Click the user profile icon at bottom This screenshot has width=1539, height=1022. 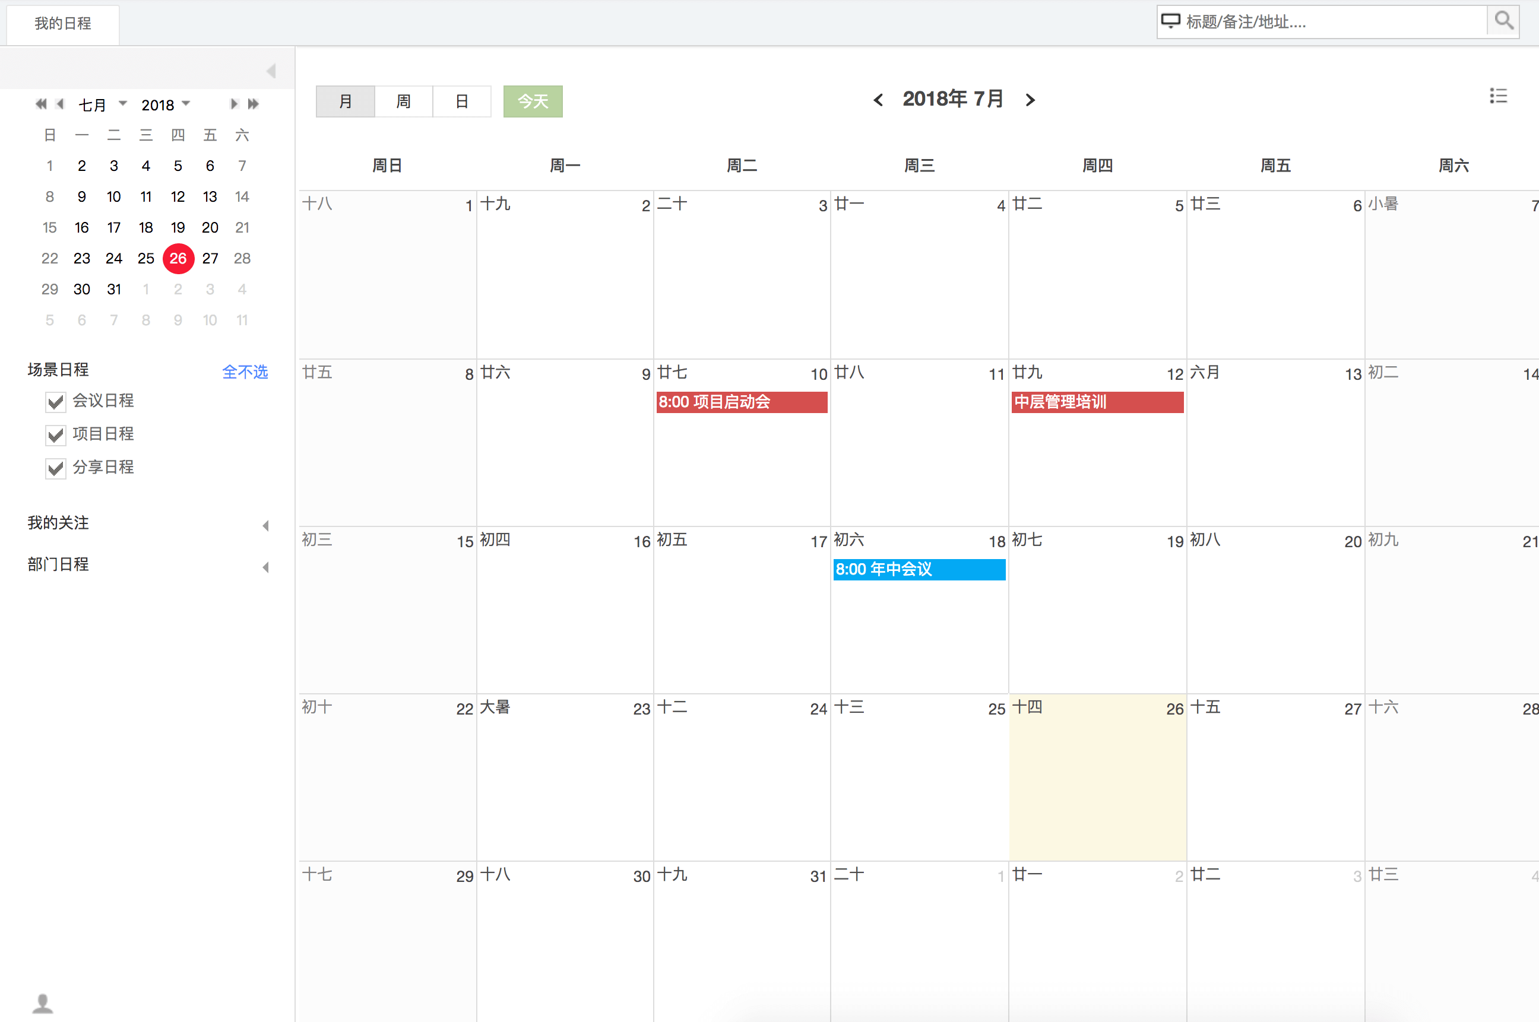coord(43,1003)
